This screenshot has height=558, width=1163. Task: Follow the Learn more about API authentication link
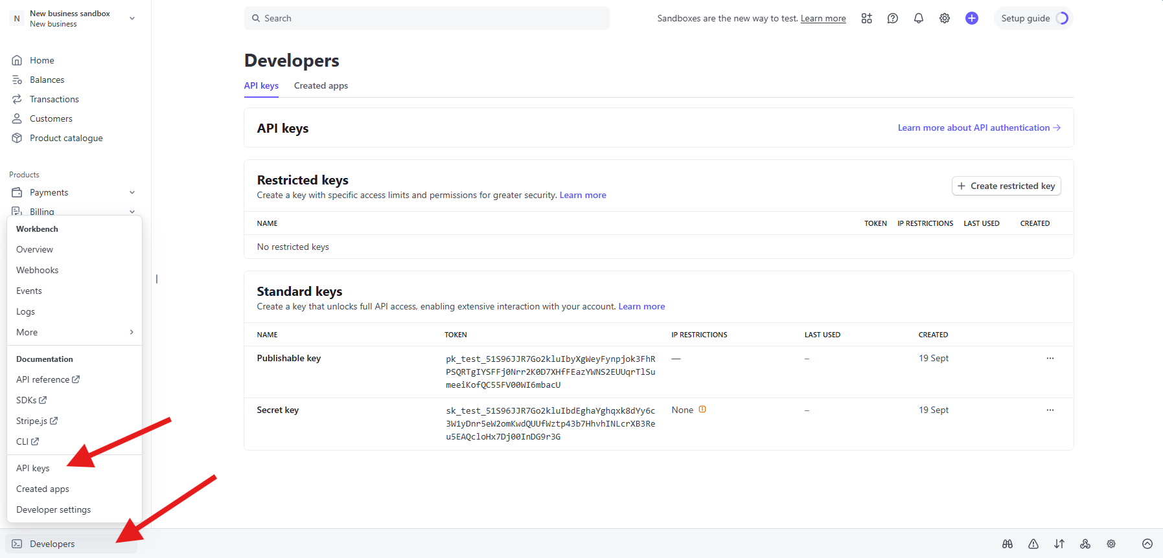[979, 128]
